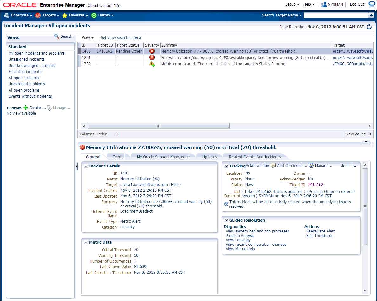
Task: Click View topology link
Action: (238, 240)
